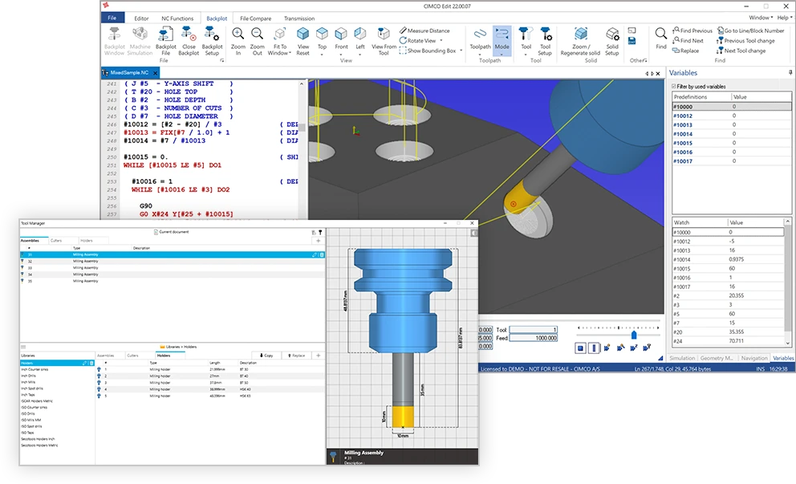The width and height of the screenshot is (796, 484).
Task: Switch to NC Functions tab
Action: click(177, 18)
